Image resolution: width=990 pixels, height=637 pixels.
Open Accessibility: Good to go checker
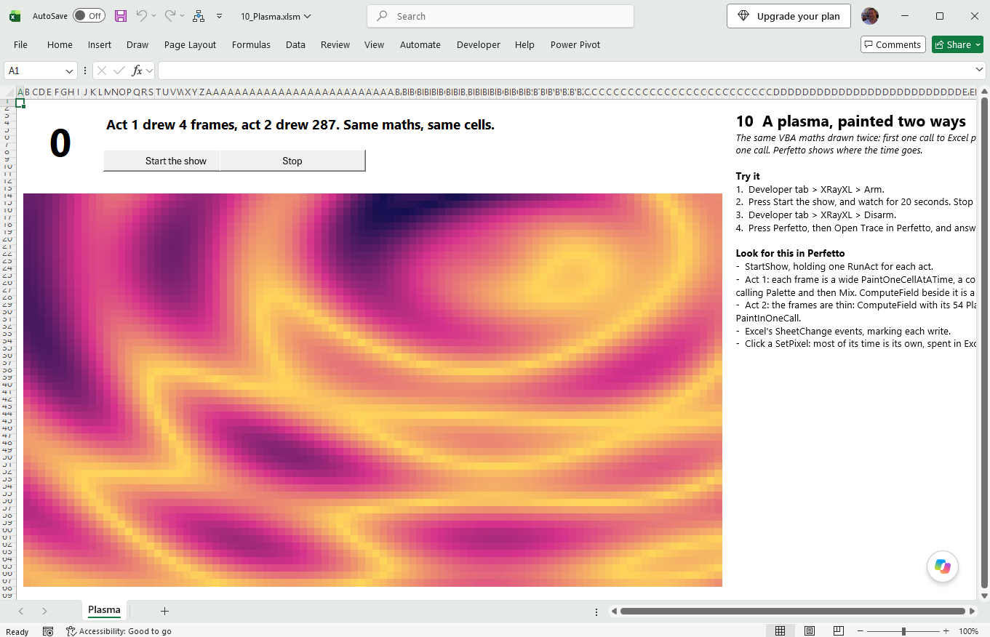click(119, 631)
